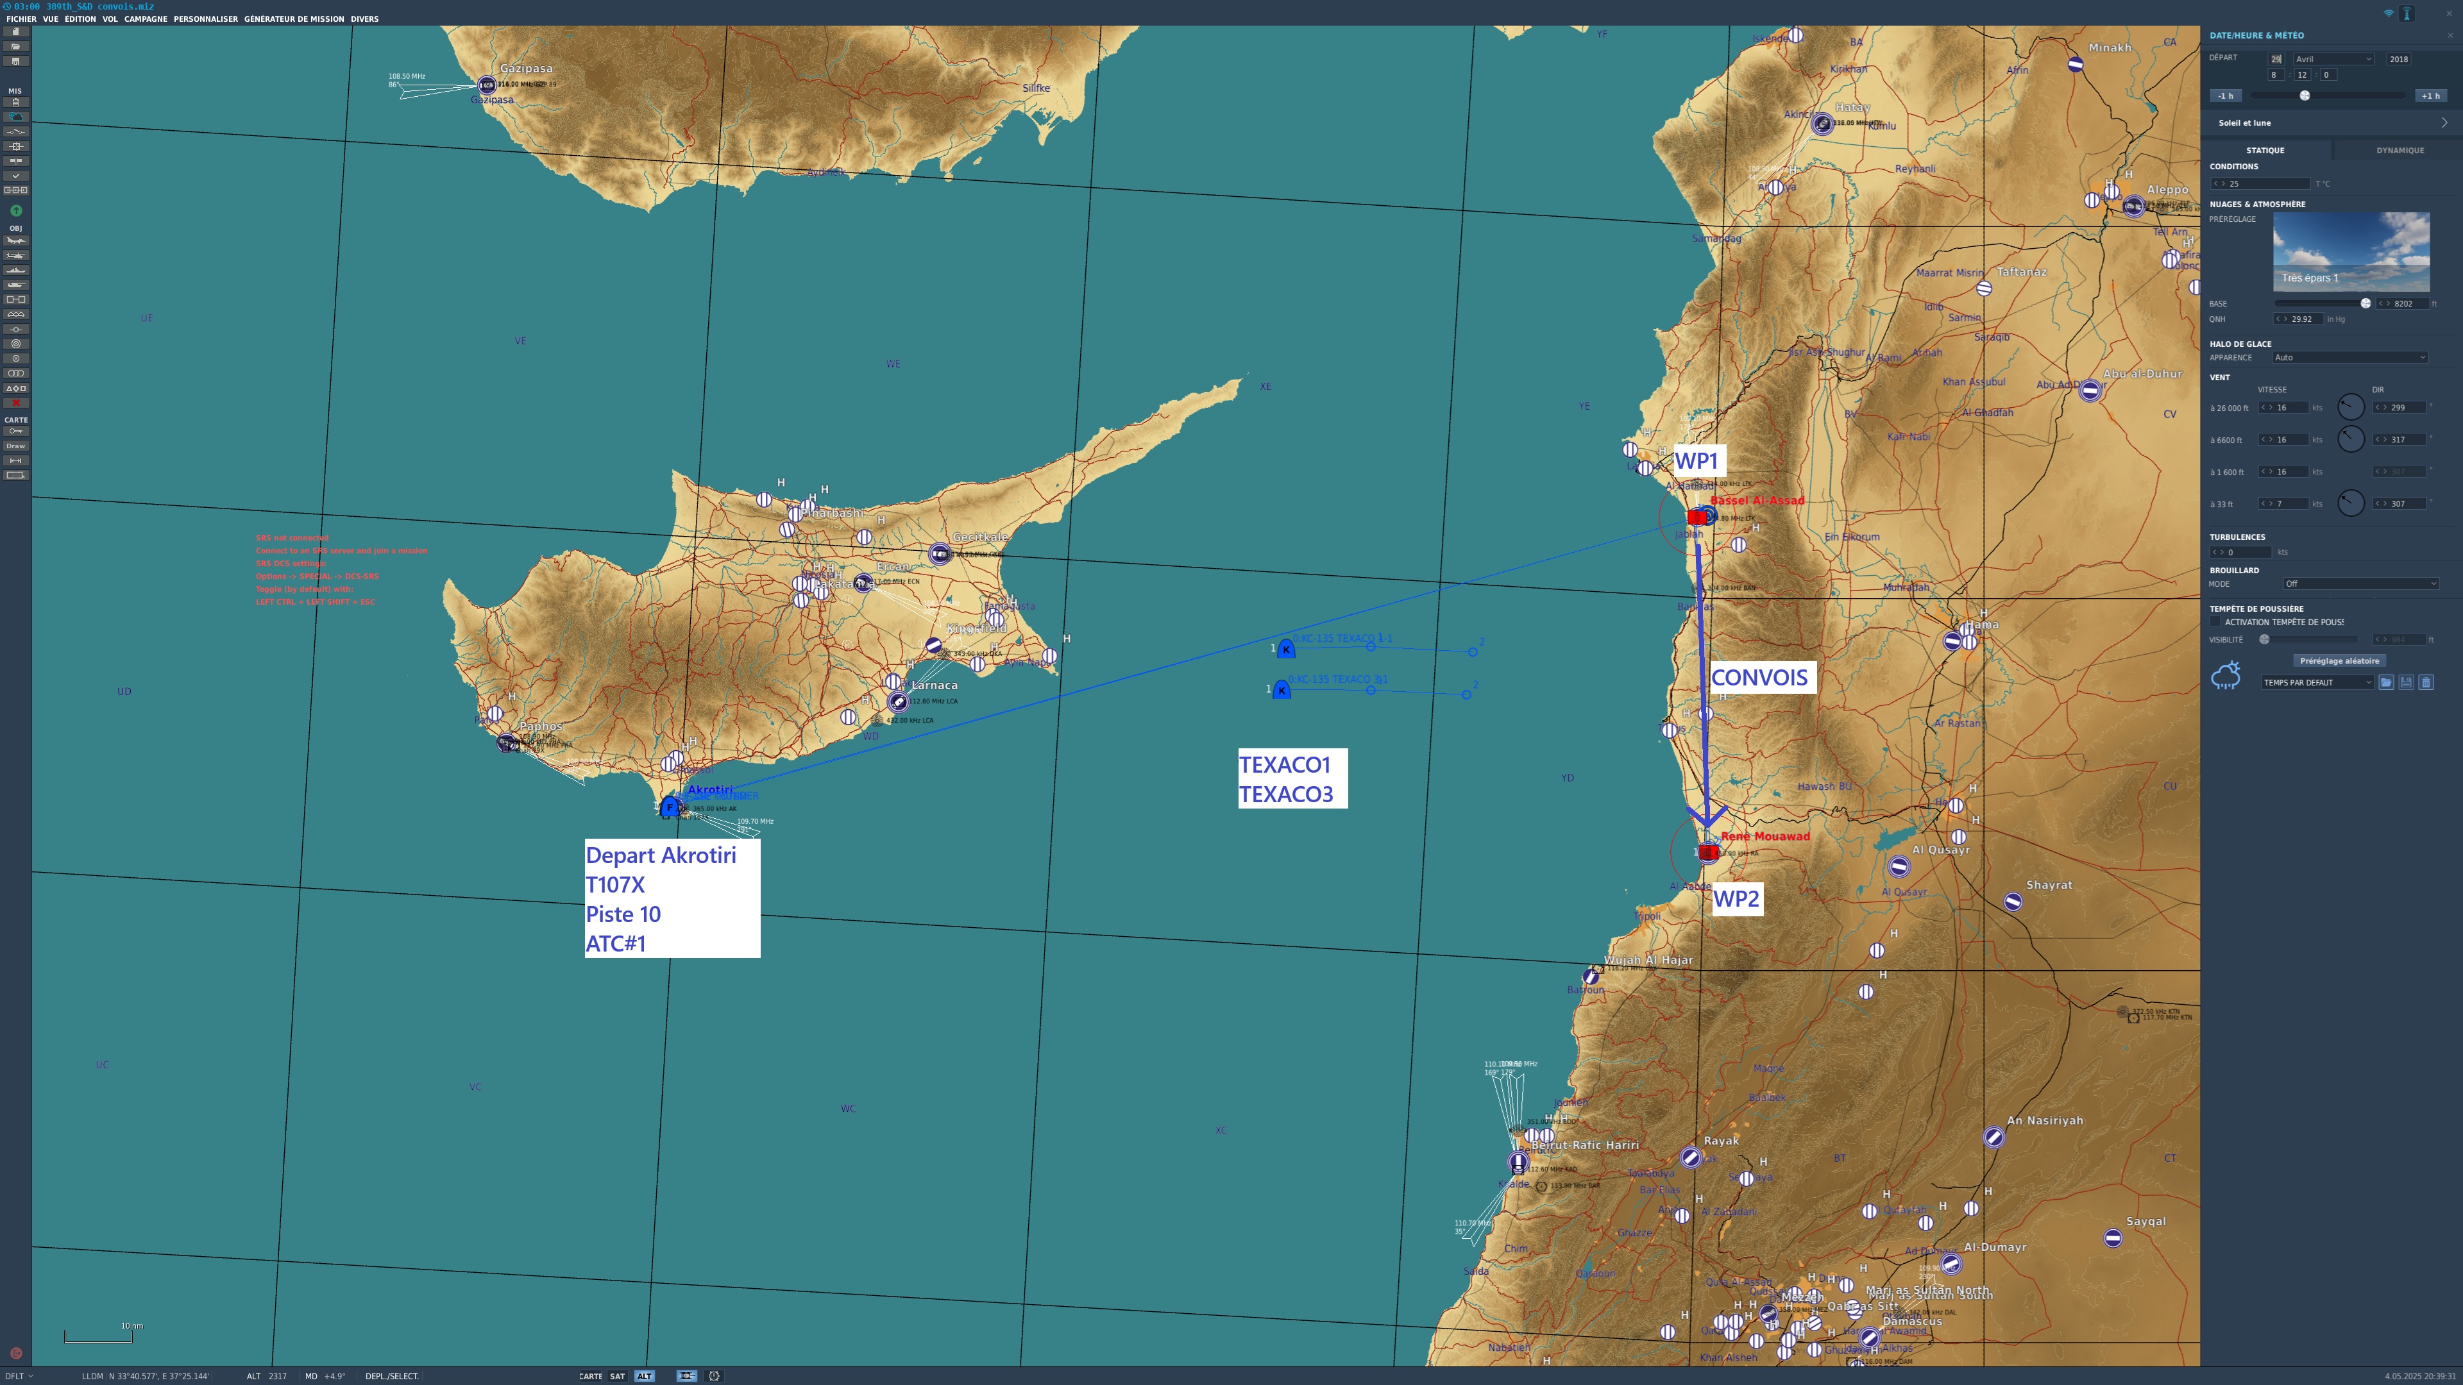
Task: Select the airplane group placement tool
Action: click(x=16, y=241)
